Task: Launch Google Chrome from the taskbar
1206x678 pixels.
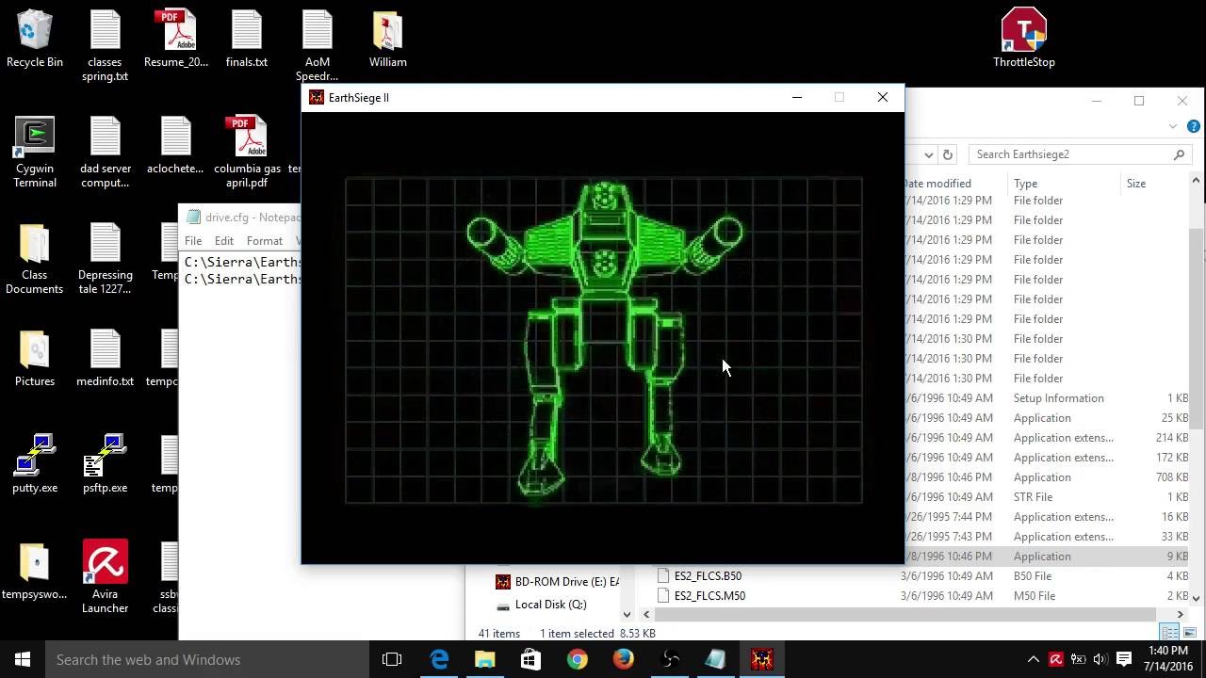Action: coord(577,659)
